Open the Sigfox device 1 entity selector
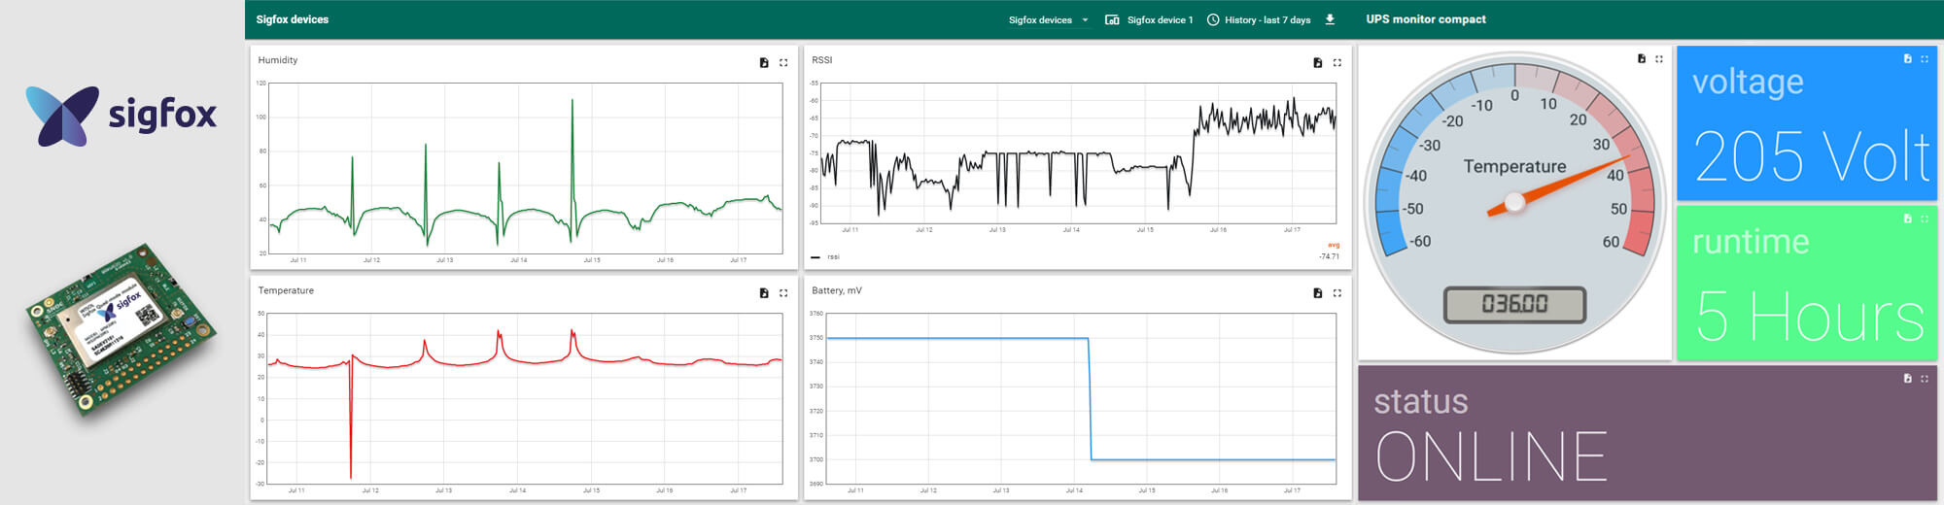1944x505 pixels. click(x=1150, y=20)
